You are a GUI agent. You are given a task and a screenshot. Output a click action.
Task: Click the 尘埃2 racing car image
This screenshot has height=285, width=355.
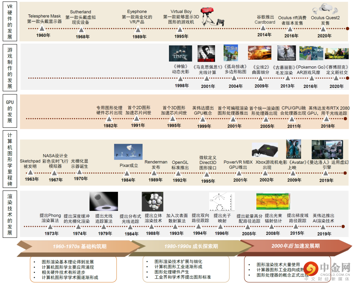[x=260, y=52]
